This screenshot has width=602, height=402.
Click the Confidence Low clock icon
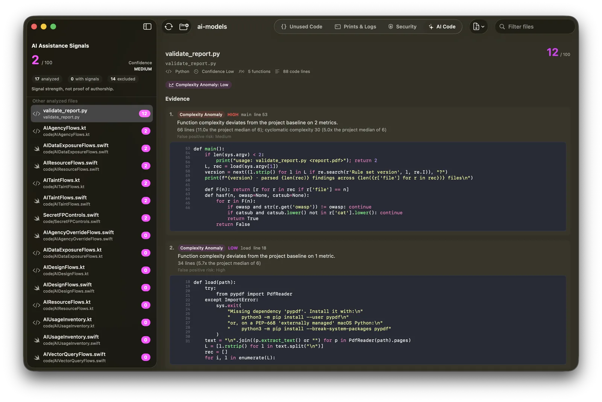(x=196, y=71)
